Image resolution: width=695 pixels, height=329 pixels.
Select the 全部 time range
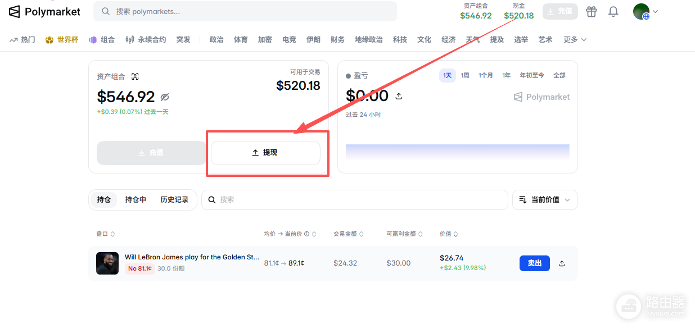(559, 75)
